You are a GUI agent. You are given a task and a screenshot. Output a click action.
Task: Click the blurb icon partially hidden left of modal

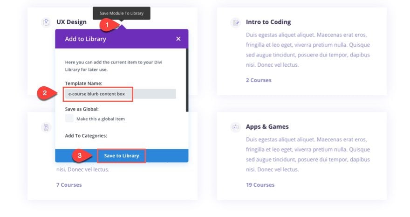coord(46,127)
